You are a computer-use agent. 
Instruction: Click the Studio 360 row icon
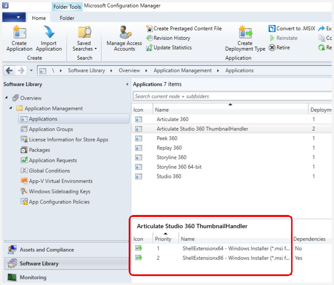coord(139,176)
